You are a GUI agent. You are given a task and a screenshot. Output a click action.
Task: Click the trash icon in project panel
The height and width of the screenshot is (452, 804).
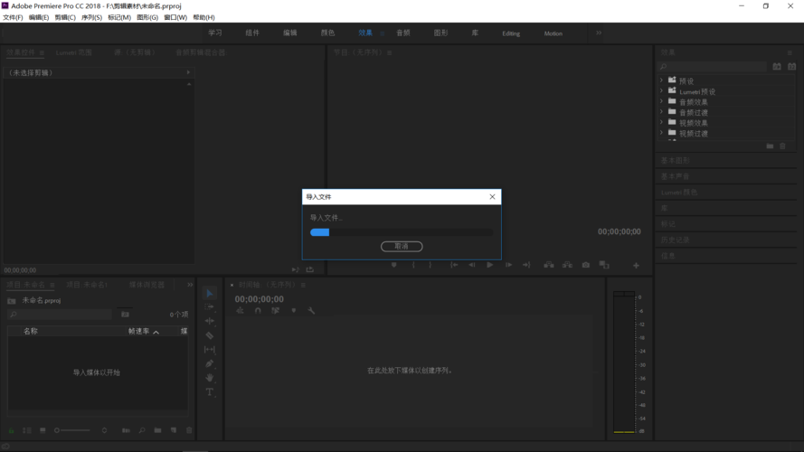coord(189,430)
